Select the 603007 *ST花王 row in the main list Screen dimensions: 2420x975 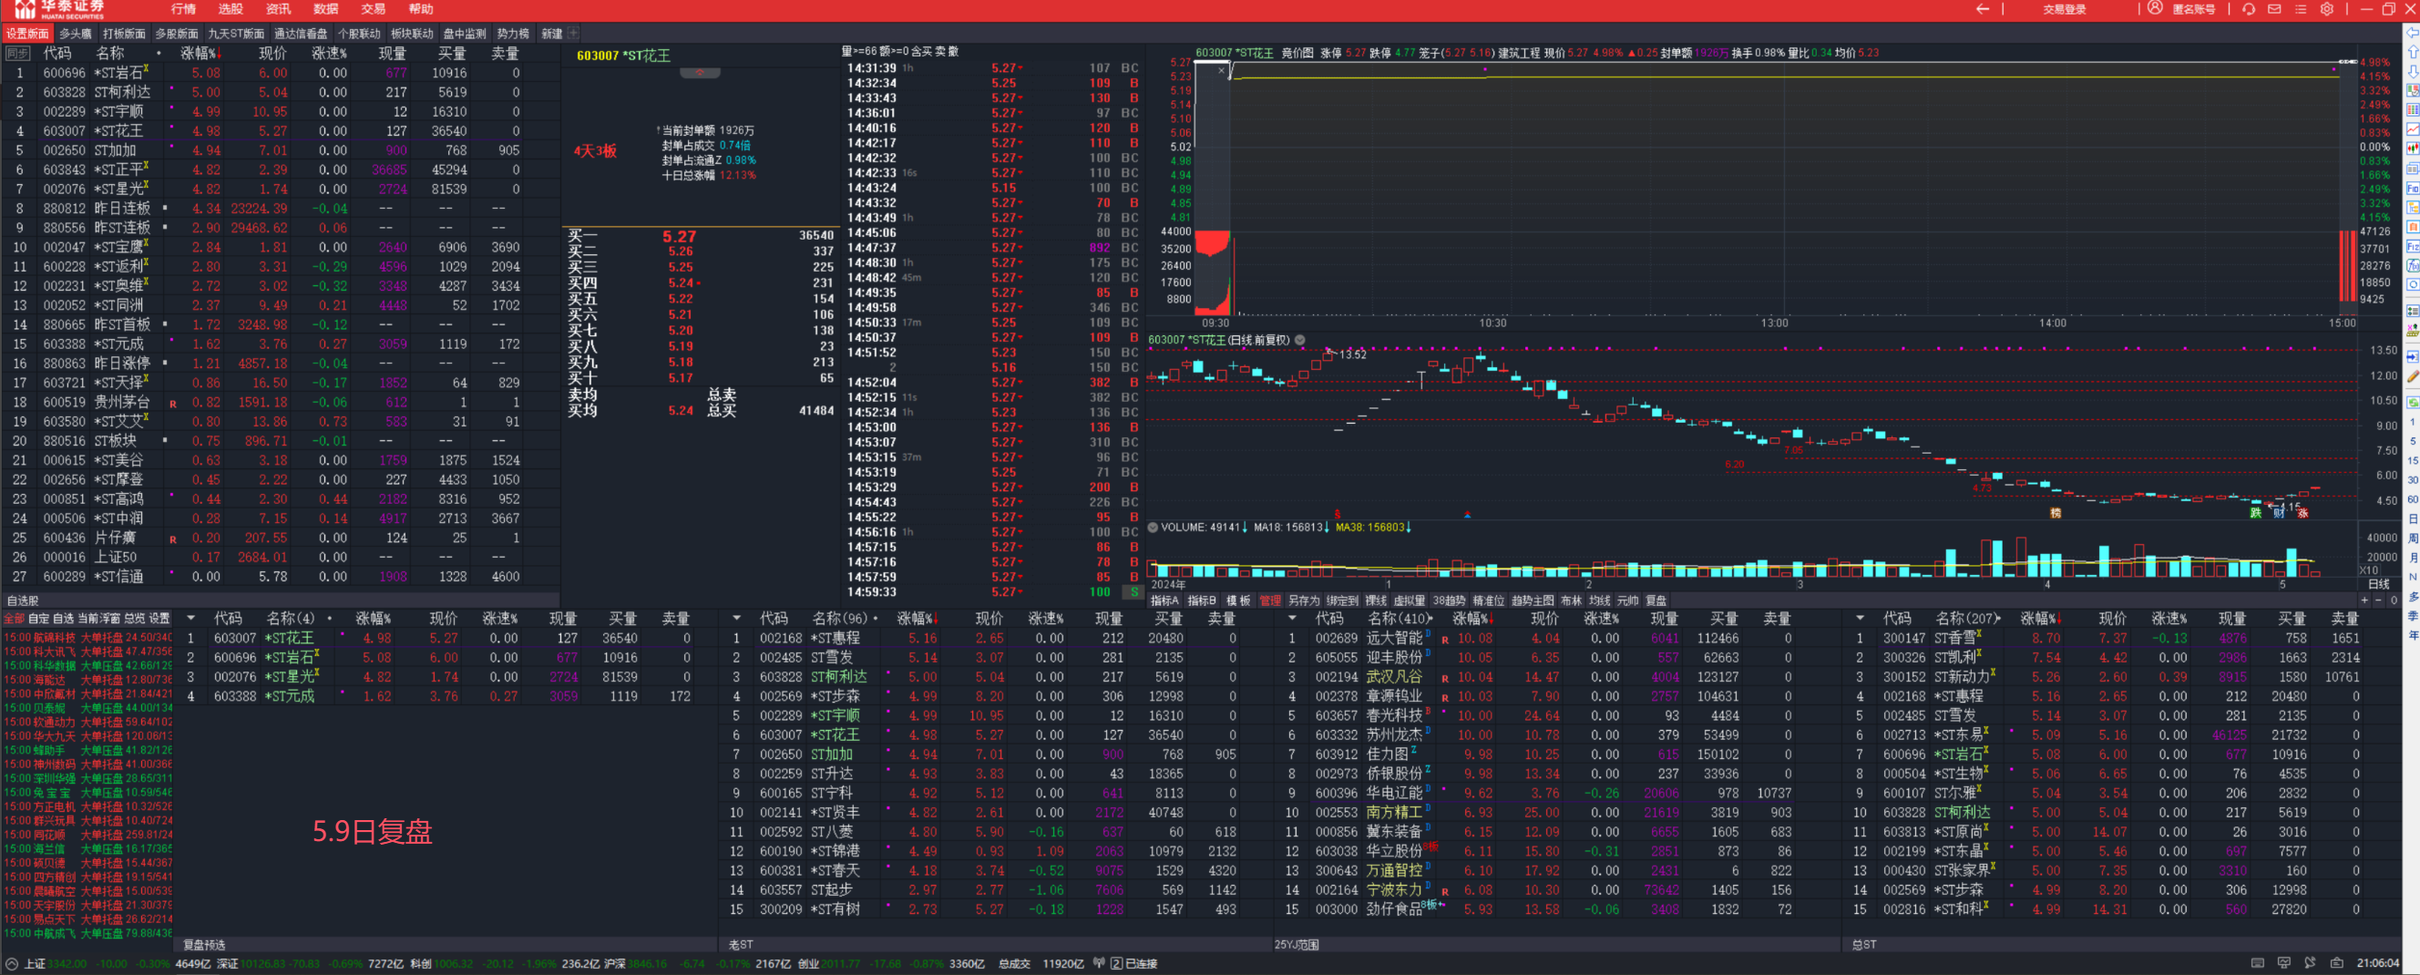280,130
